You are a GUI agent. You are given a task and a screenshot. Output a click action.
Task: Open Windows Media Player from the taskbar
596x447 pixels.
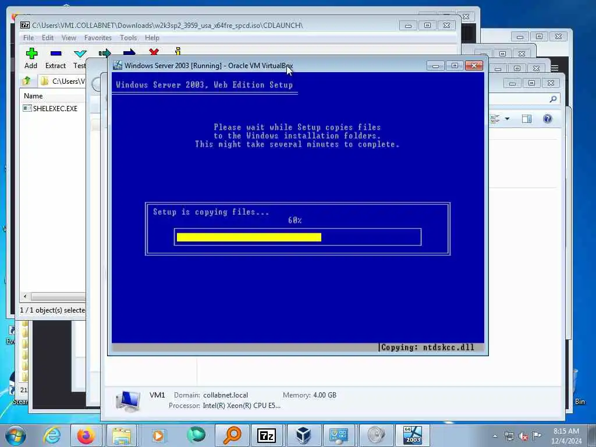[158, 435]
